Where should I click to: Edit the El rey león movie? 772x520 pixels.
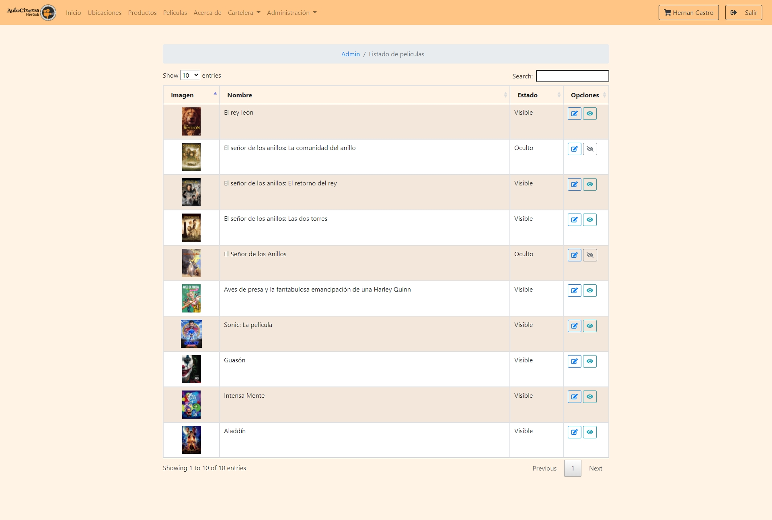point(574,113)
